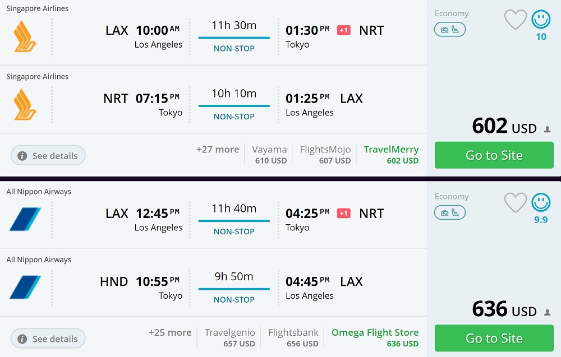The image size is (561, 357).
Task: Favorite the 602 USD Singapore Airlines flight
Action: click(x=515, y=20)
